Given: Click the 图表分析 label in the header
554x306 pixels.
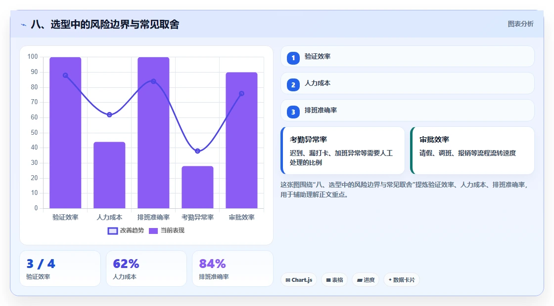Looking at the screenshot, I should [520, 24].
